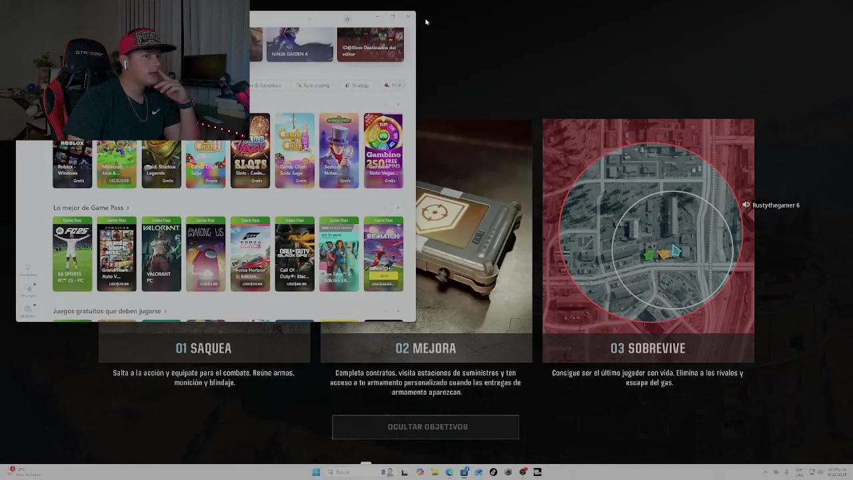Open Descargas icon in Store sidebar
This screenshot has width=853, height=480.
[x=28, y=289]
